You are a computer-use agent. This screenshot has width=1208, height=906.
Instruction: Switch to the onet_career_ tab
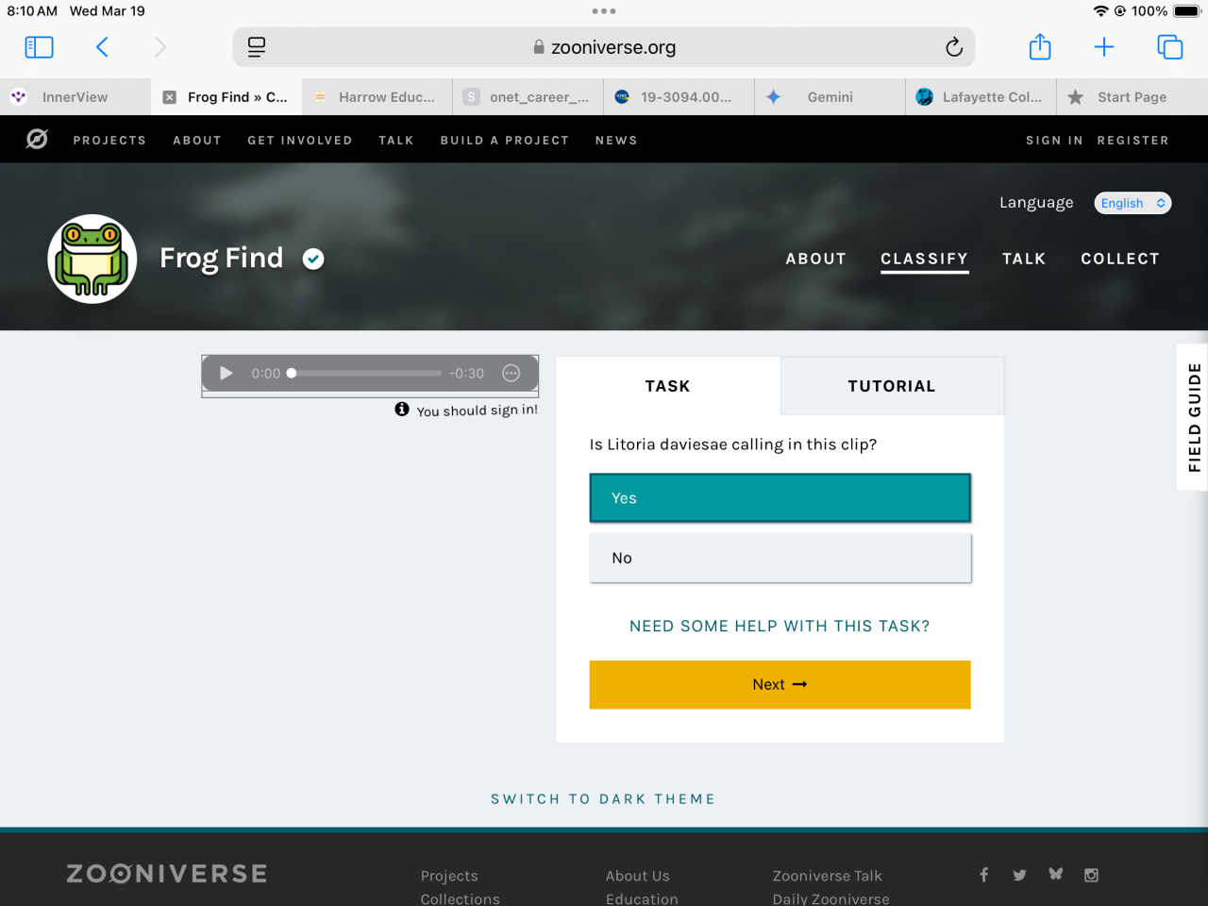pos(528,97)
